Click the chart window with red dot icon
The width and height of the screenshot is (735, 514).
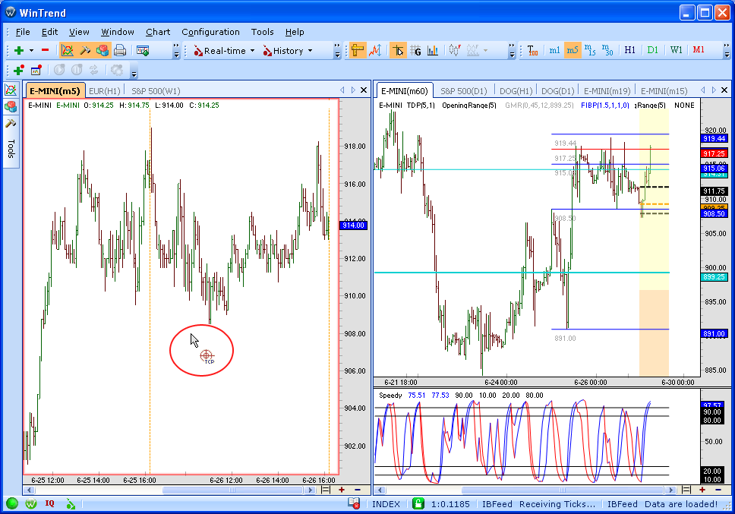pos(36,71)
